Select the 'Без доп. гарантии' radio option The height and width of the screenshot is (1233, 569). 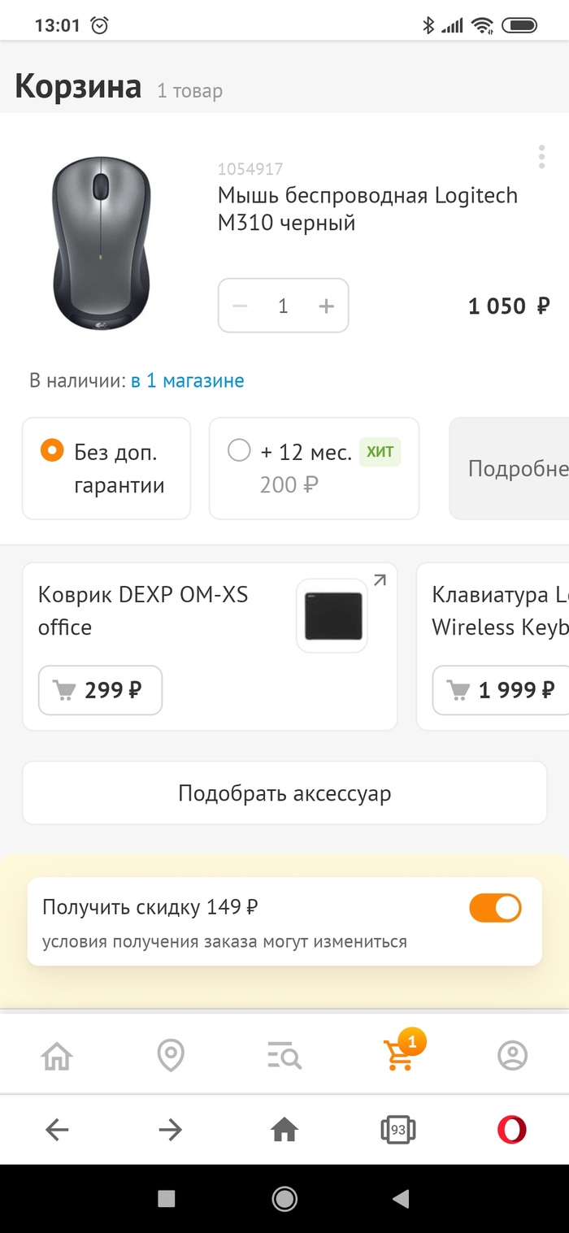click(x=52, y=451)
